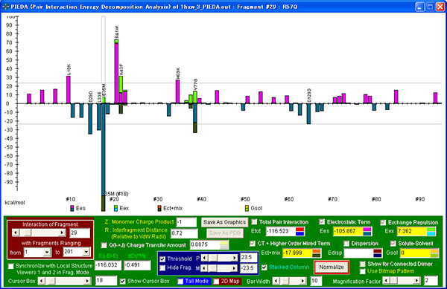The width and height of the screenshot is (447, 289).
Task: Enable Hide Frag. checkbox
Action: click(162, 267)
